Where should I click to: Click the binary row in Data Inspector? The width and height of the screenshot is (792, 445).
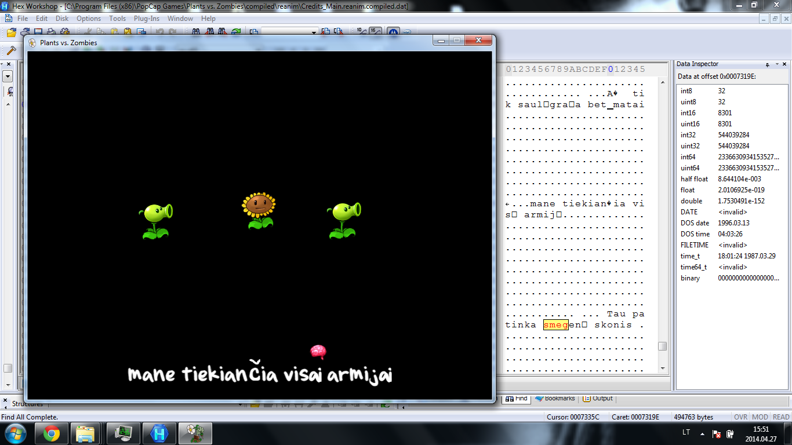tap(733, 278)
